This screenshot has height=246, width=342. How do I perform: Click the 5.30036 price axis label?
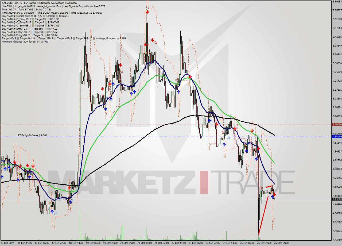(x=337, y=63)
